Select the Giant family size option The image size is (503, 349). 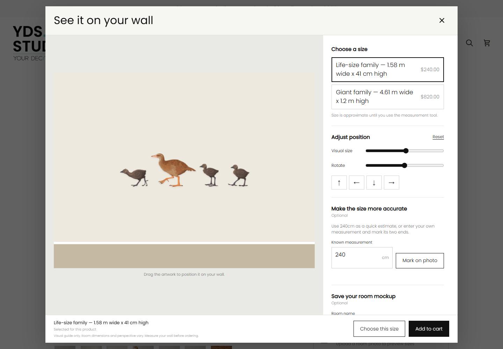(x=388, y=97)
